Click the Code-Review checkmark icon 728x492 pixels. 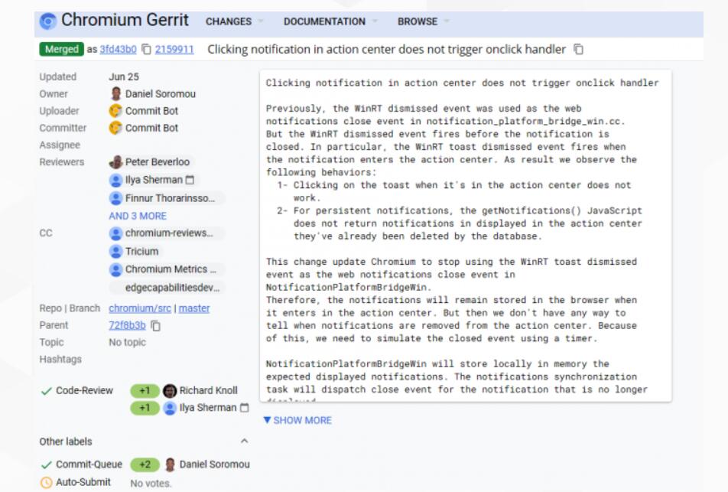(46, 391)
